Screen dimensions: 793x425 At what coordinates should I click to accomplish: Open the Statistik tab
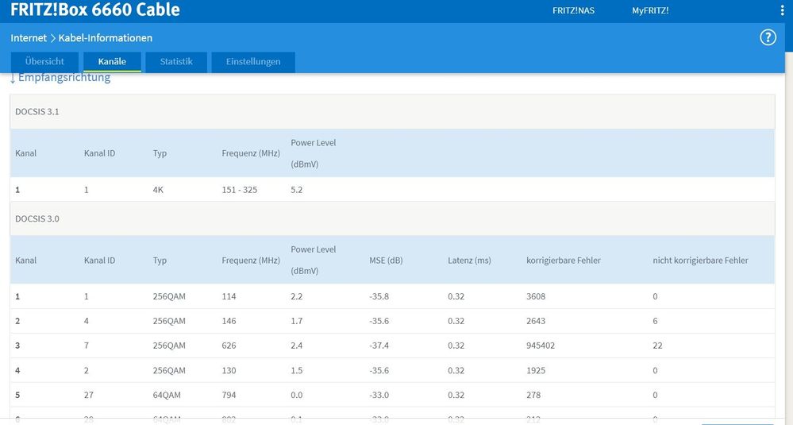point(176,62)
